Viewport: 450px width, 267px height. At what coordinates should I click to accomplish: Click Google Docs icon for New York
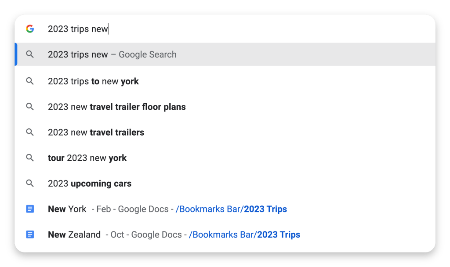point(30,209)
